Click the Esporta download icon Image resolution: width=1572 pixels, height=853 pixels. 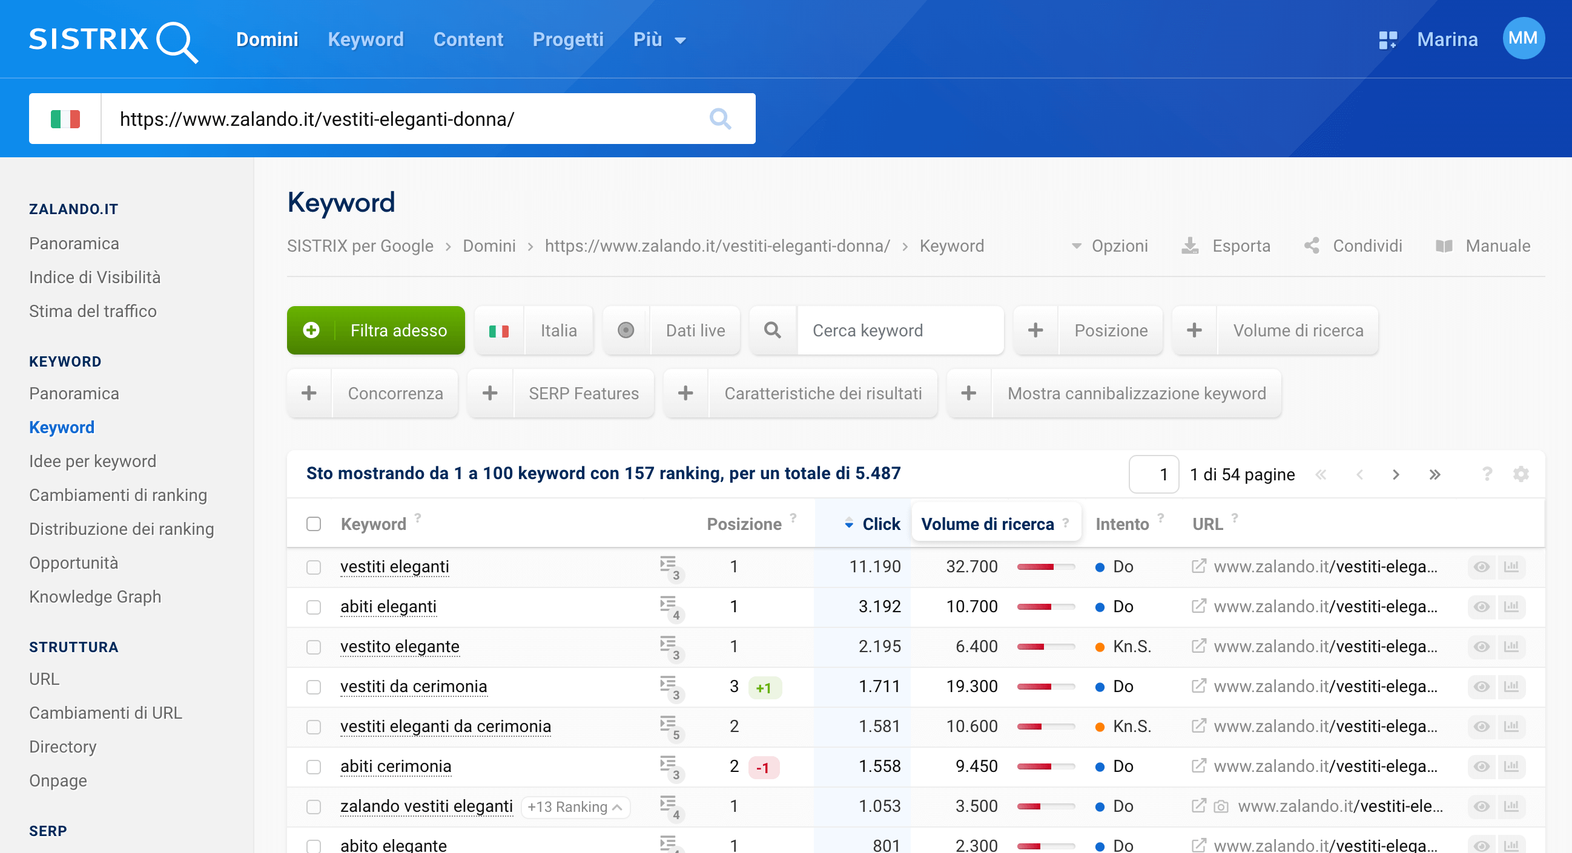click(1190, 246)
